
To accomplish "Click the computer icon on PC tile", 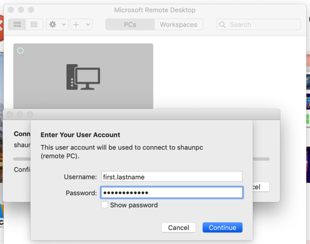I will [83, 77].
